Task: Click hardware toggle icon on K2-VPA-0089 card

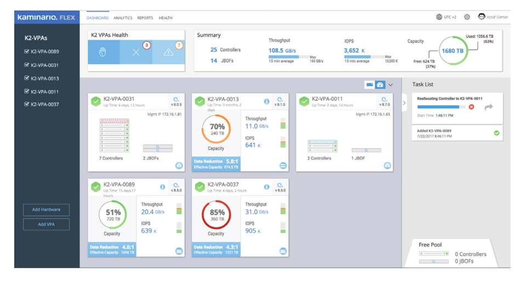Action: (179, 251)
